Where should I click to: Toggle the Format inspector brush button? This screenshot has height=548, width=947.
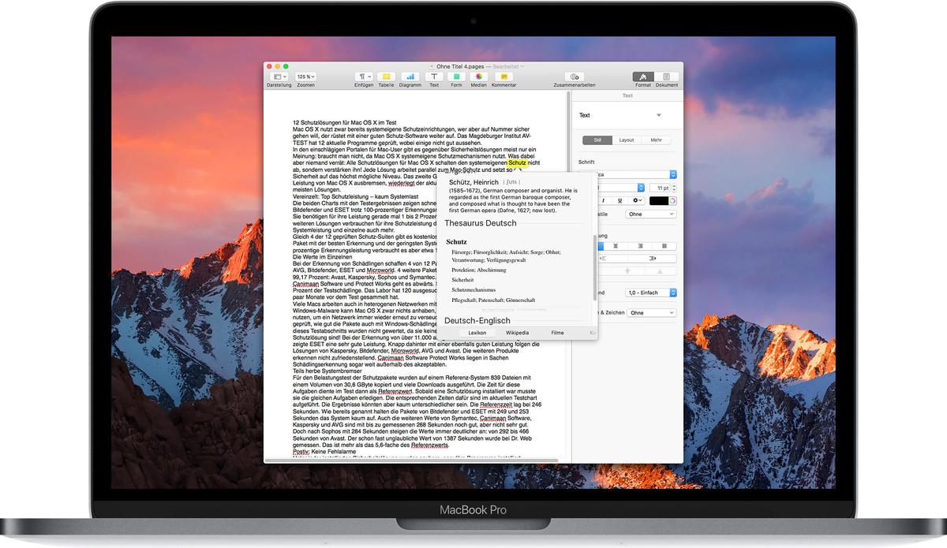coord(643,76)
